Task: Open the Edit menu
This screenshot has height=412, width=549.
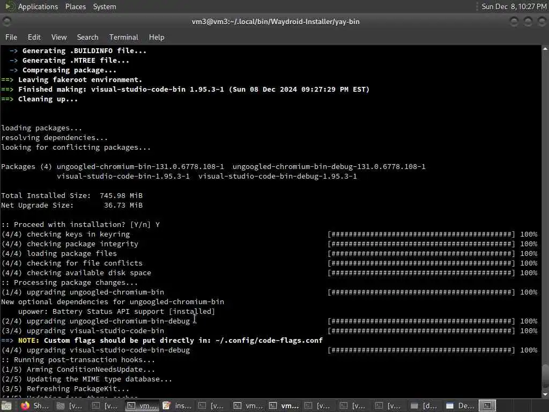Action: coord(34,37)
